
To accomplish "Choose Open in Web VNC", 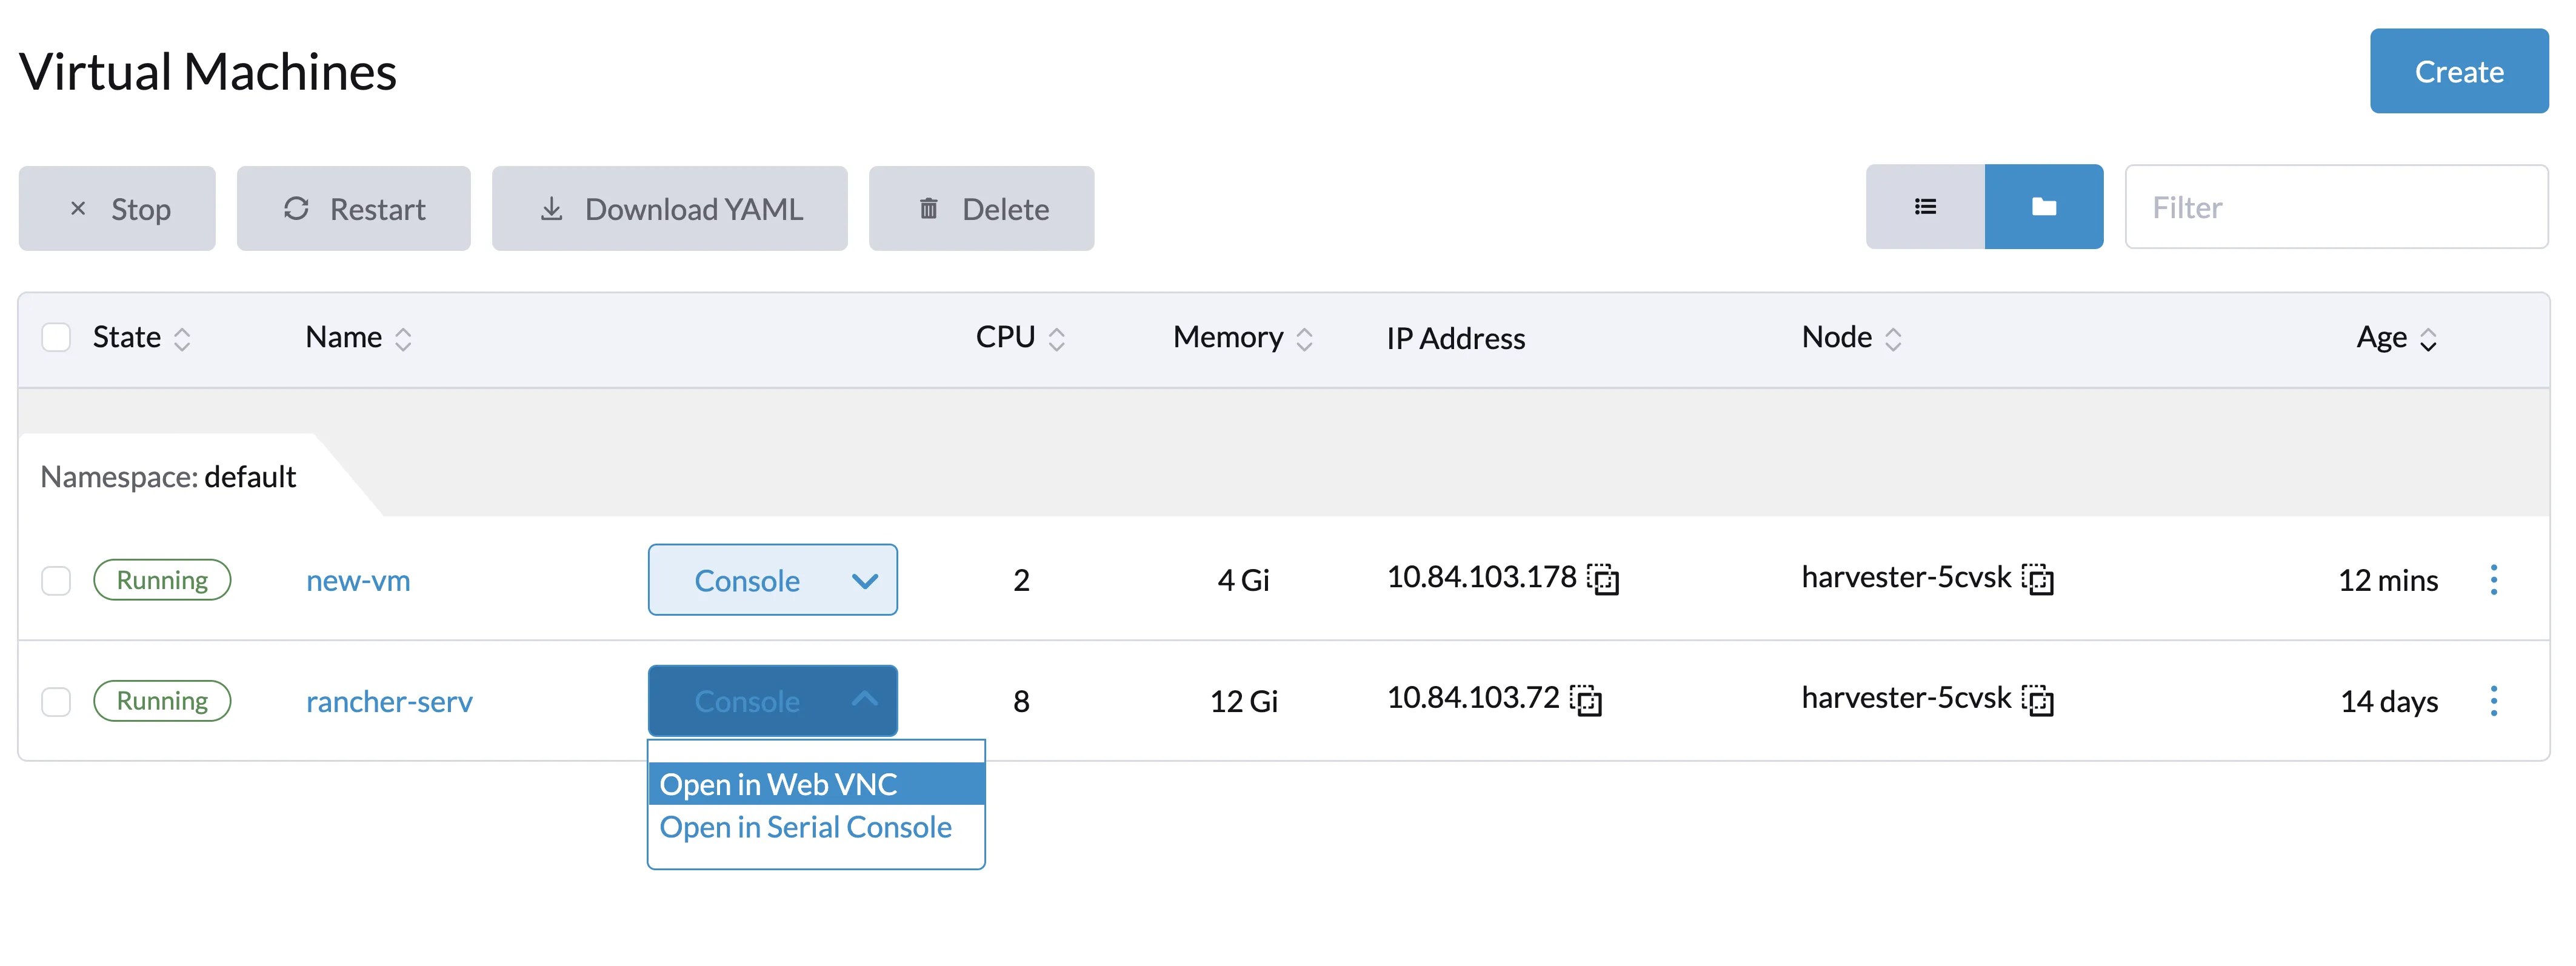I will 779,784.
